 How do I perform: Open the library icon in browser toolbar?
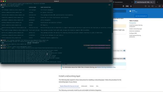[149, 6]
